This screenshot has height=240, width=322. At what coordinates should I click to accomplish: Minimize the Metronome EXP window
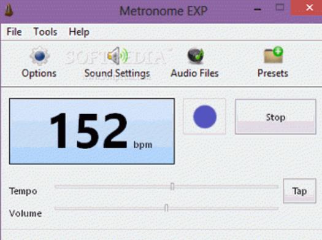(258, 9)
